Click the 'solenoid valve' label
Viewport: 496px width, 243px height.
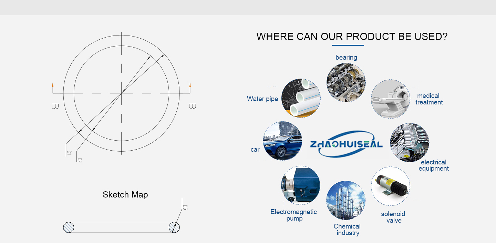click(x=393, y=217)
